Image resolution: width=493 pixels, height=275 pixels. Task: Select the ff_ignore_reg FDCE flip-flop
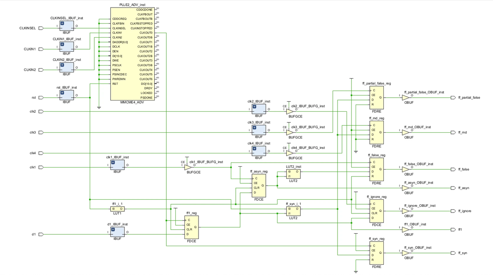pyautogui.click(x=377, y=211)
